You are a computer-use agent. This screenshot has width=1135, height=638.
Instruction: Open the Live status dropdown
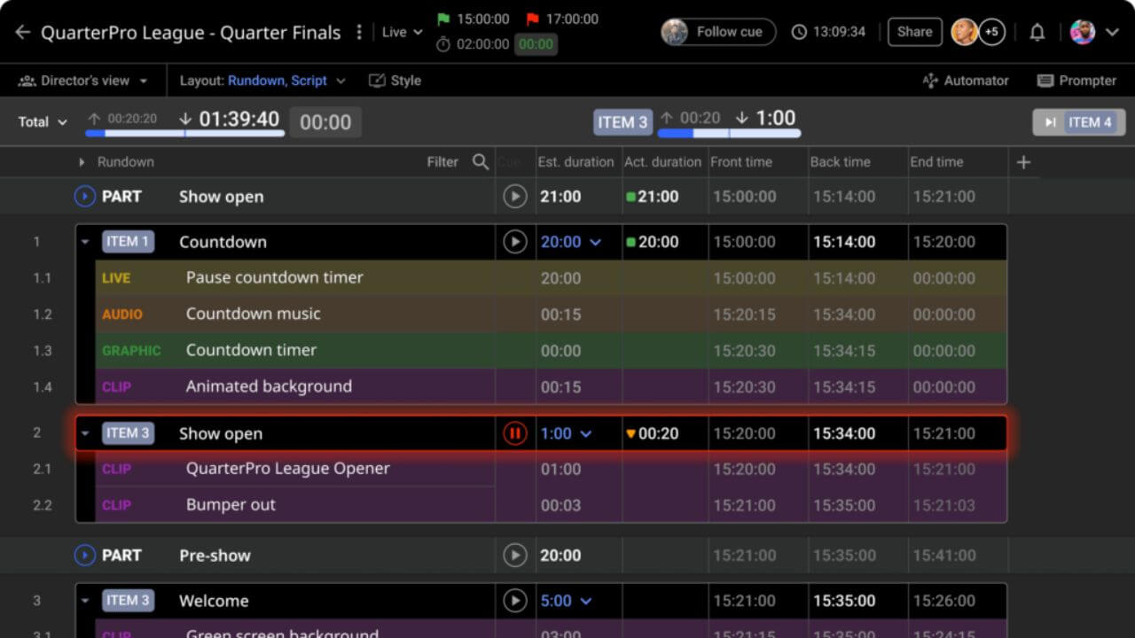402,33
